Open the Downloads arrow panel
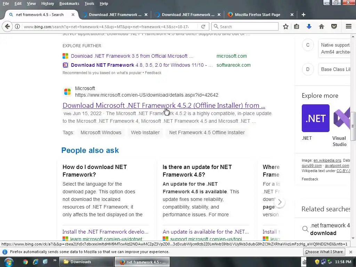This screenshot has width=356, height=267. click(309, 26)
